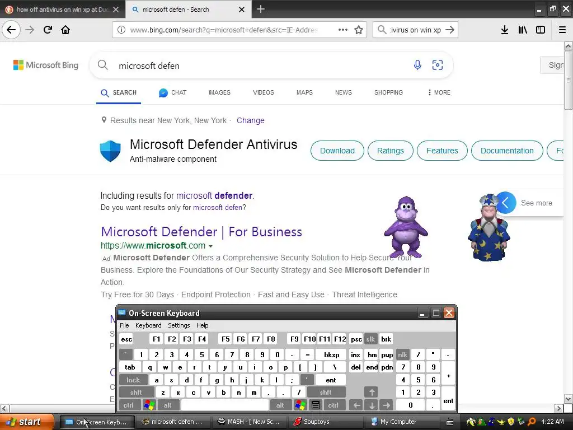Click the browser address bar URL

click(x=224, y=30)
